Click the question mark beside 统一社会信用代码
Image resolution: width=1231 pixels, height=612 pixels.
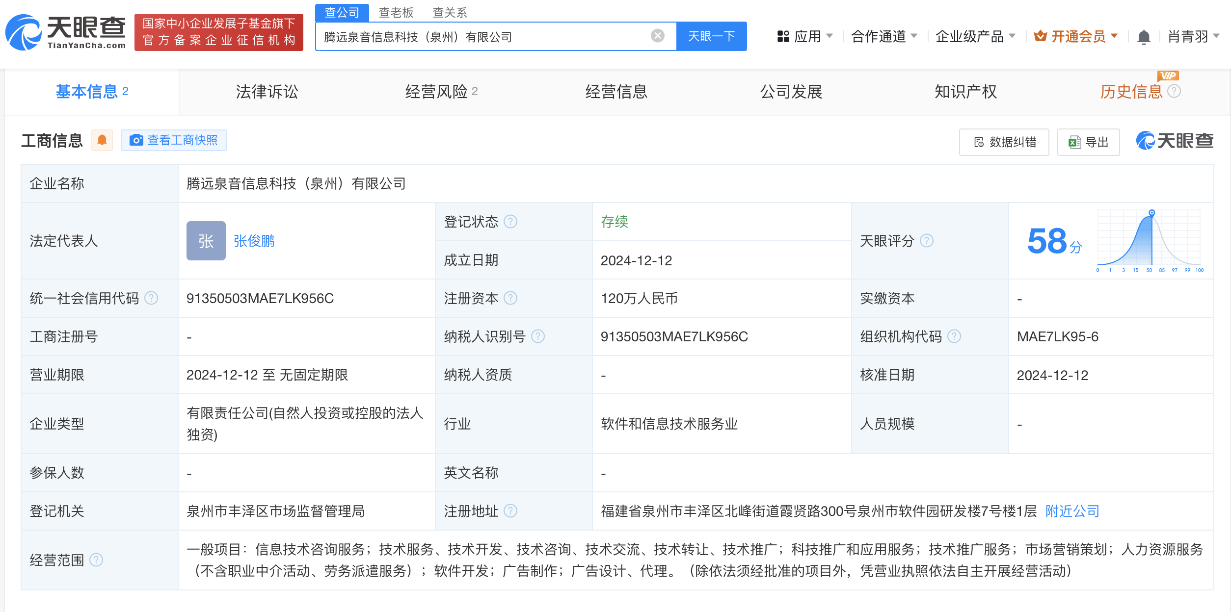152,298
